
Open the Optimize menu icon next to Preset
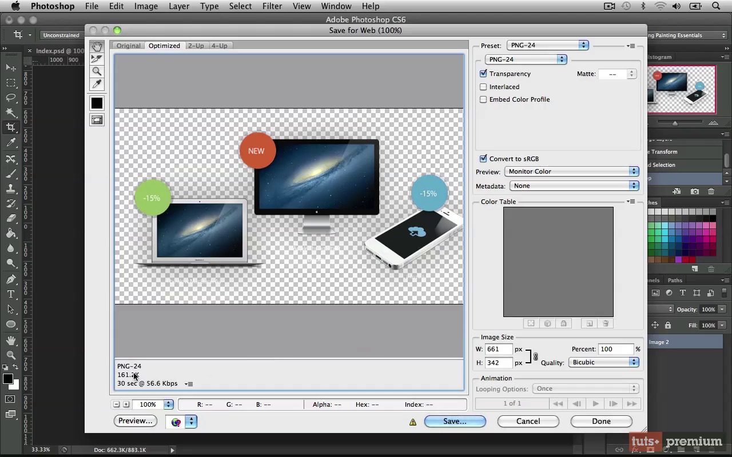pyautogui.click(x=631, y=46)
